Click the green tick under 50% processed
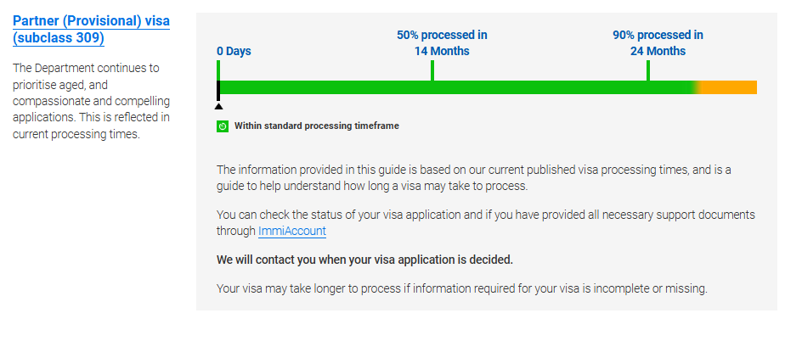 pyautogui.click(x=432, y=70)
